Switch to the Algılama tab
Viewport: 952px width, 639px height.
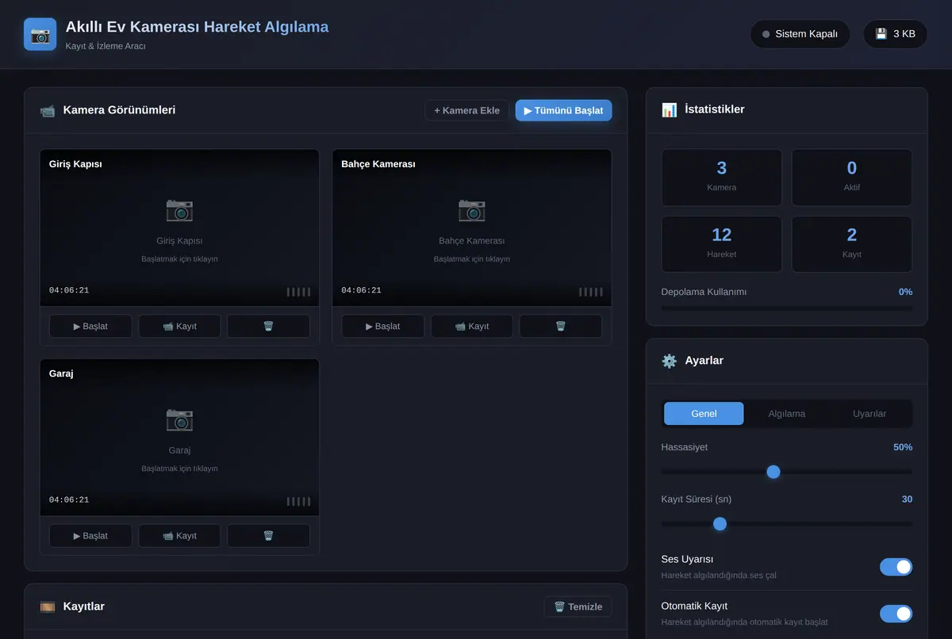point(786,414)
